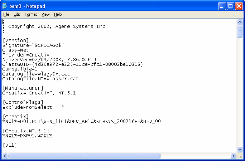Maximize the oem0 Notepad window
This screenshot has width=245, height=161.
(x=230, y=6)
